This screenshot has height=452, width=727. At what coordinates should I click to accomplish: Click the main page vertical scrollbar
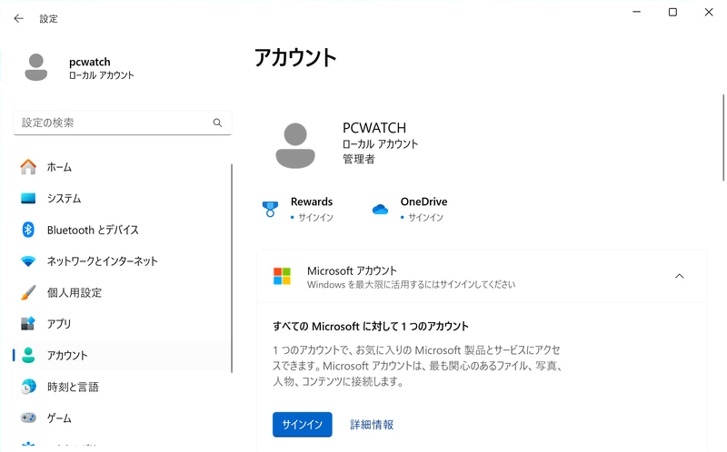722,138
